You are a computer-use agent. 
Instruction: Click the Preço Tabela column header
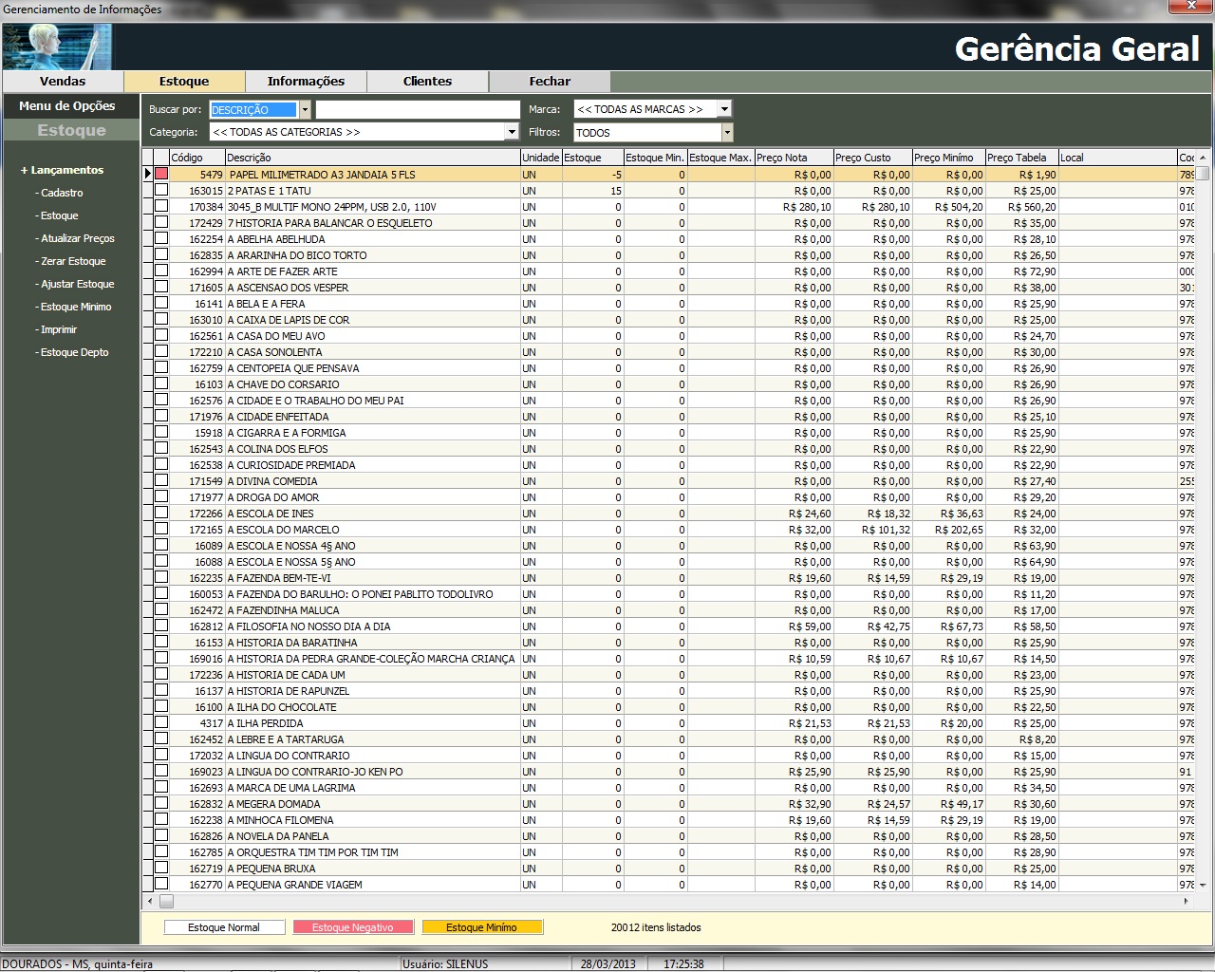1021,158
